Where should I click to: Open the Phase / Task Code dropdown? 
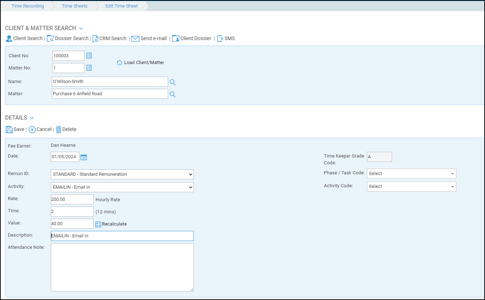[x=411, y=174]
